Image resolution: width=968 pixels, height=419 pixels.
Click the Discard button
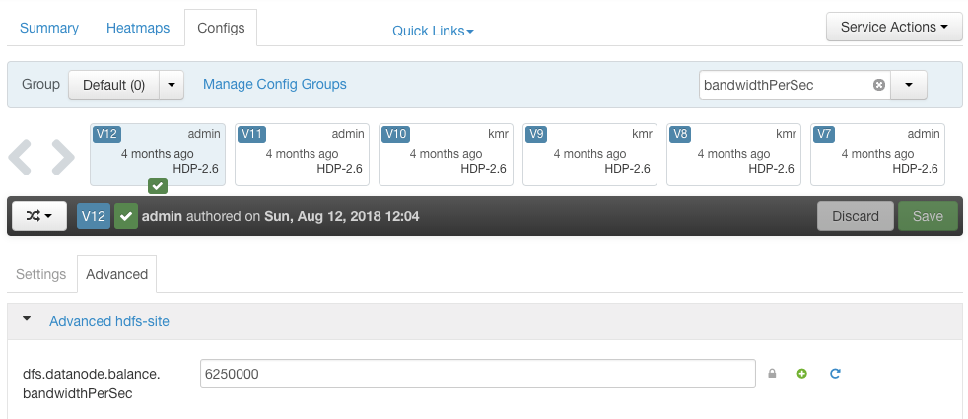coord(855,216)
